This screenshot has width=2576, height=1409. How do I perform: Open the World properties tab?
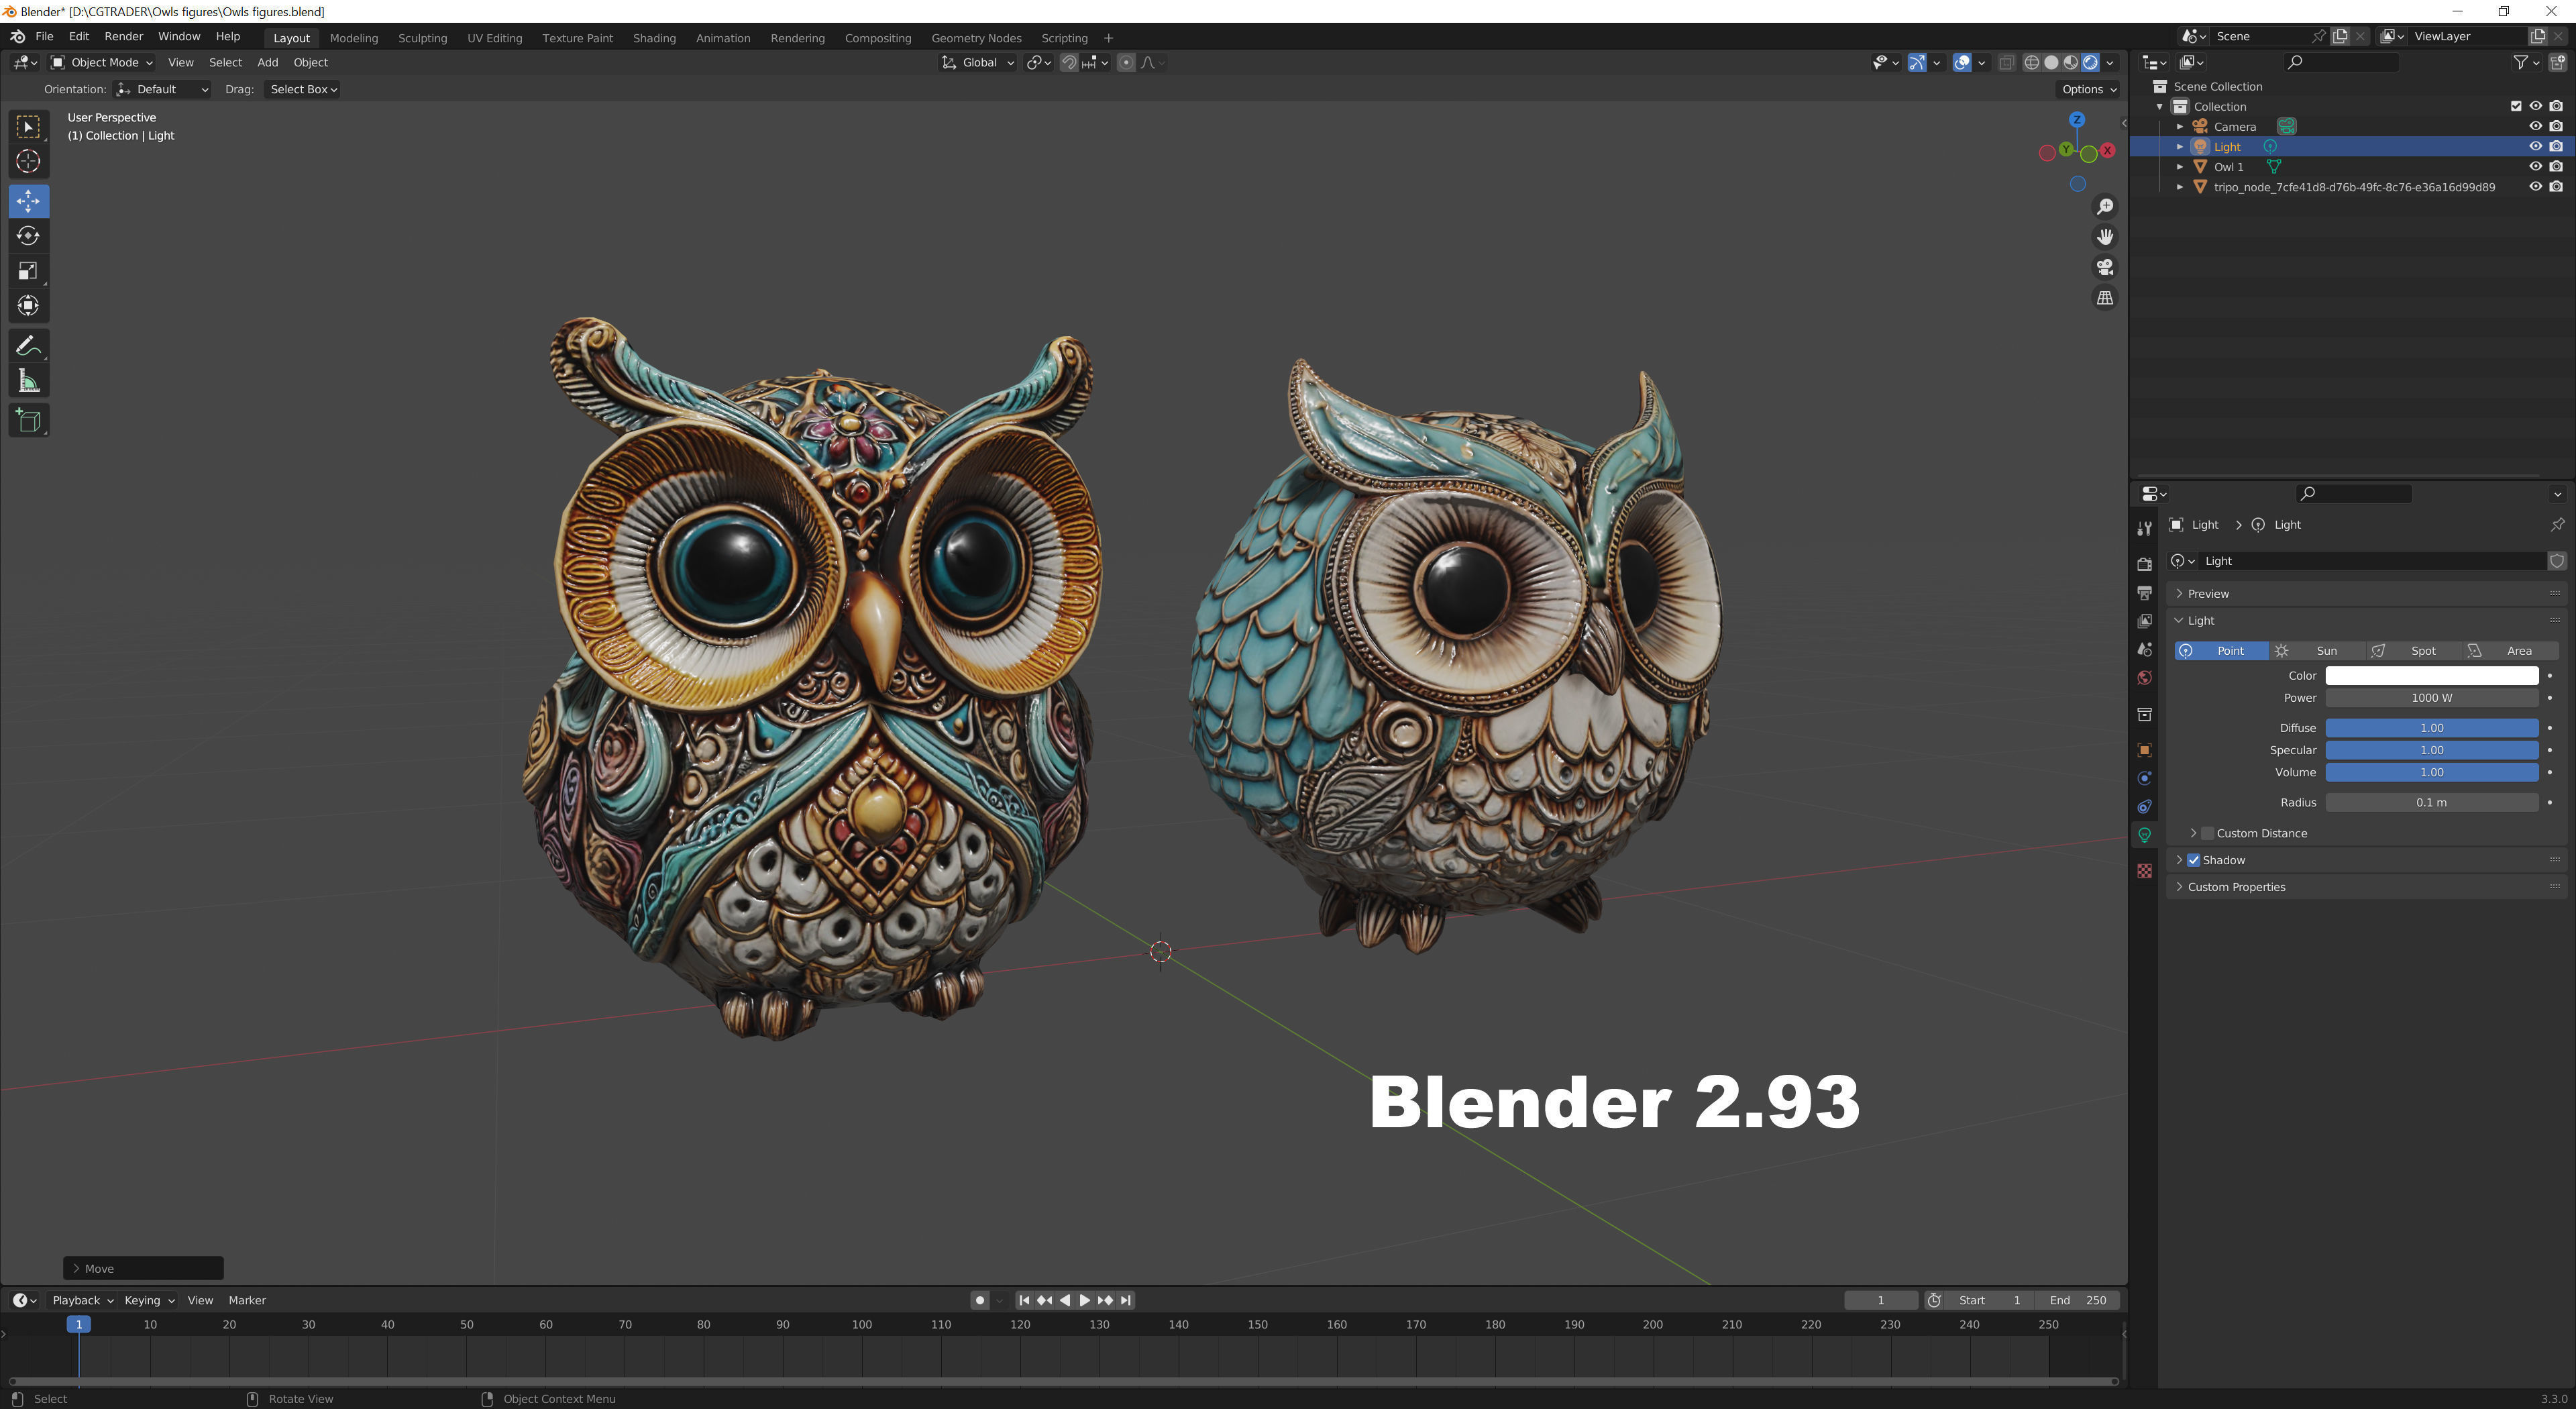point(2144,678)
